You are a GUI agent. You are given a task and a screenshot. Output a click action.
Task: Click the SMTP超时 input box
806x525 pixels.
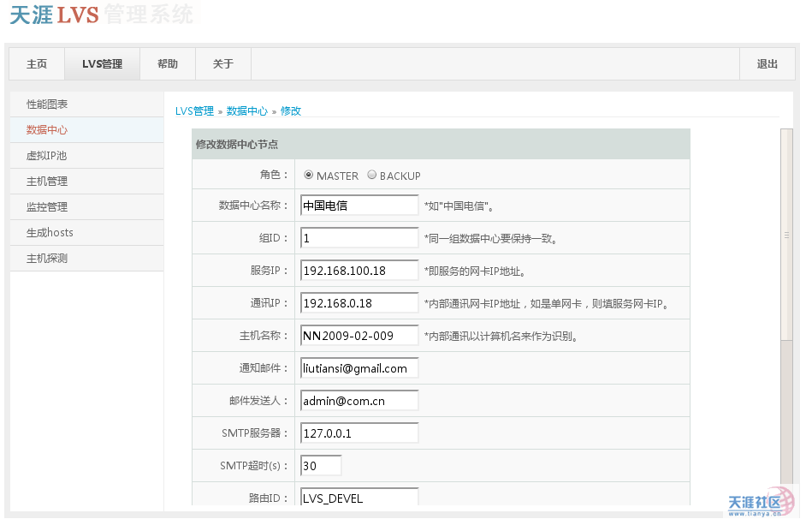point(321,466)
